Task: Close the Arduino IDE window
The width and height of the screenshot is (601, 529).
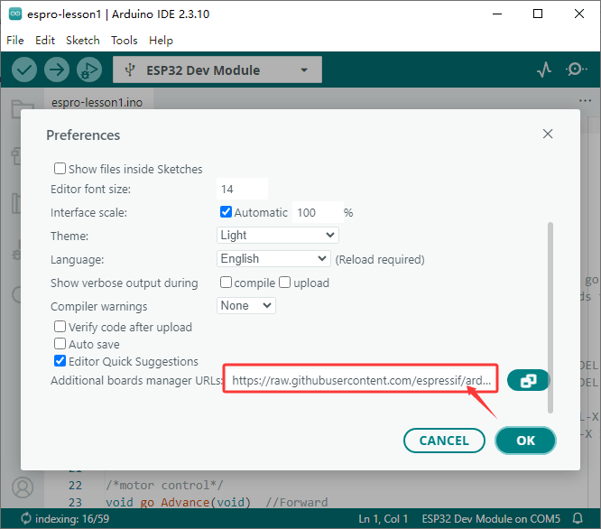Action: click(x=579, y=14)
